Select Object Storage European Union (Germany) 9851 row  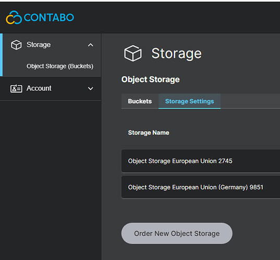[x=201, y=187]
